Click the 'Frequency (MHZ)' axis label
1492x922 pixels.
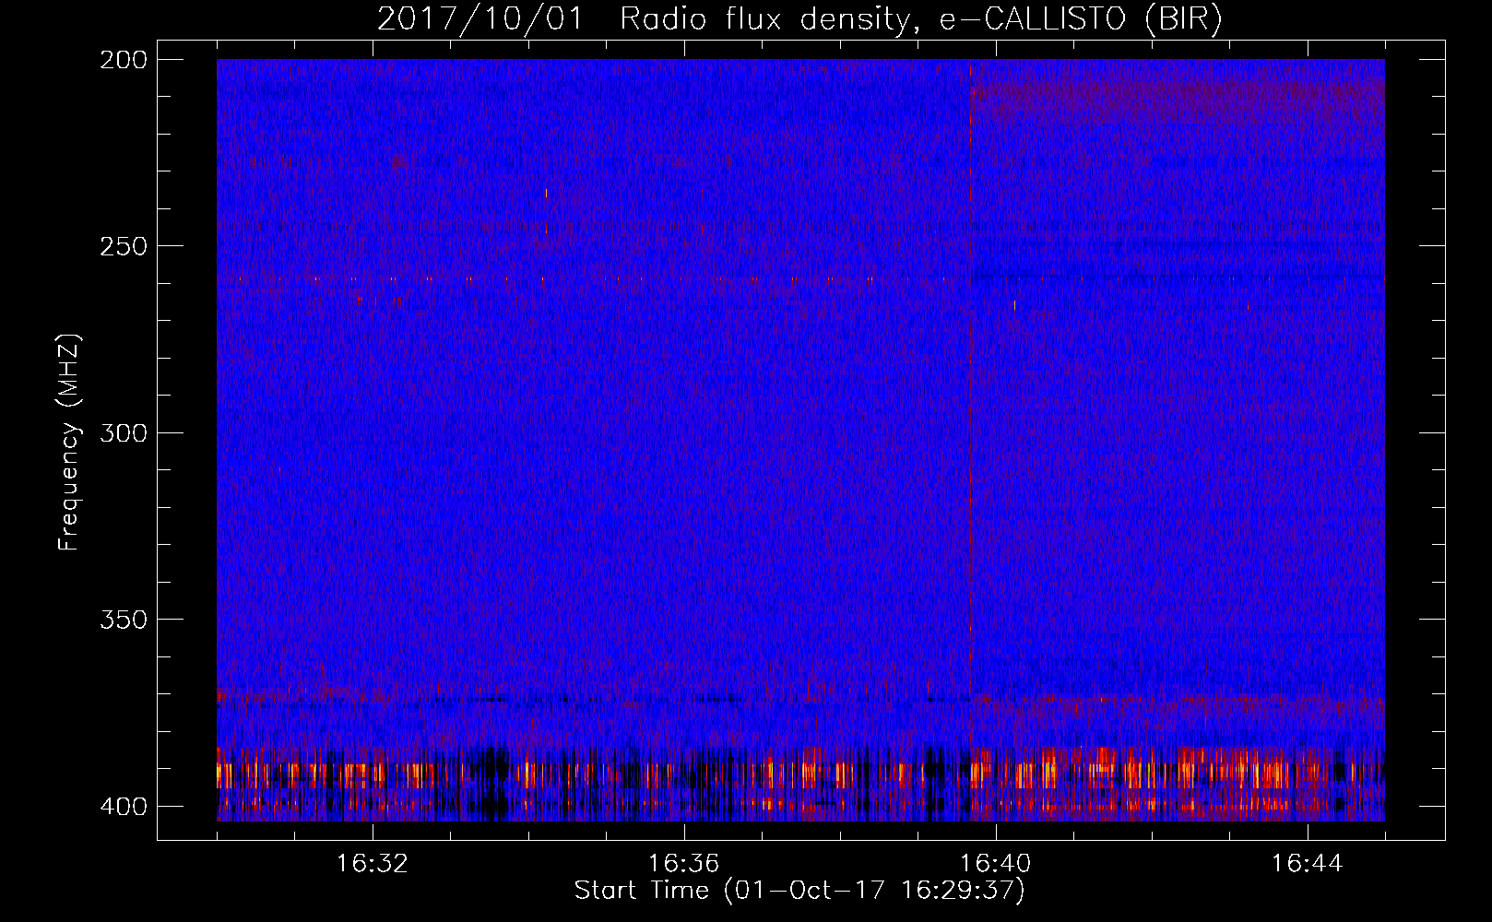click(x=69, y=442)
